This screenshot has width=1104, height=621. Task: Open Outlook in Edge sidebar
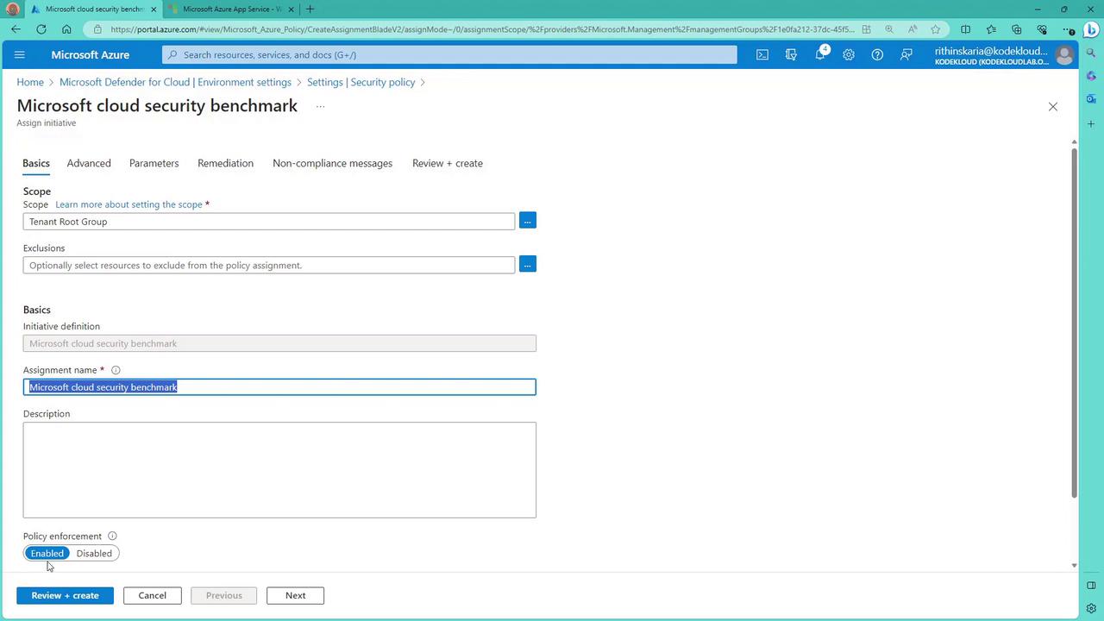(1091, 99)
